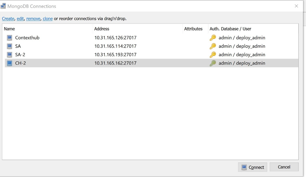Click the SA-2 connection monitor icon
The image size is (306, 177).
[9, 55]
